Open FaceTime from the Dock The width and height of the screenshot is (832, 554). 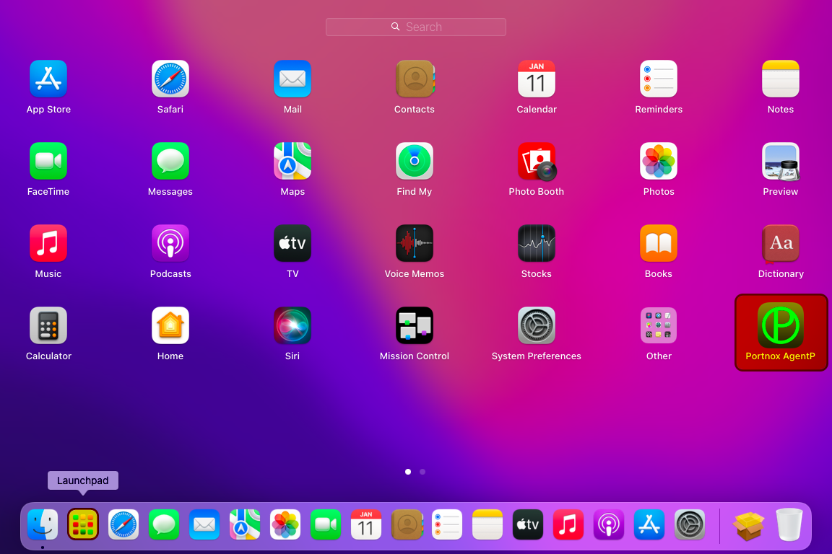[326, 525]
